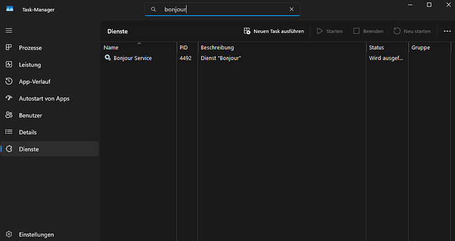
Task: Sort by Beschreibung column header
Action: coord(282,47)
